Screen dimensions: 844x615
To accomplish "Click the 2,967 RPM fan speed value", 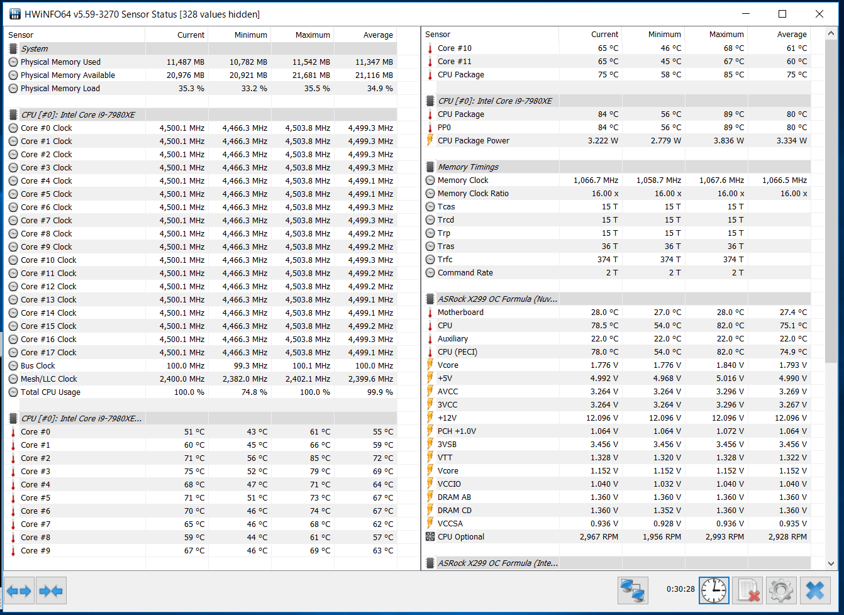I will 599,536.
